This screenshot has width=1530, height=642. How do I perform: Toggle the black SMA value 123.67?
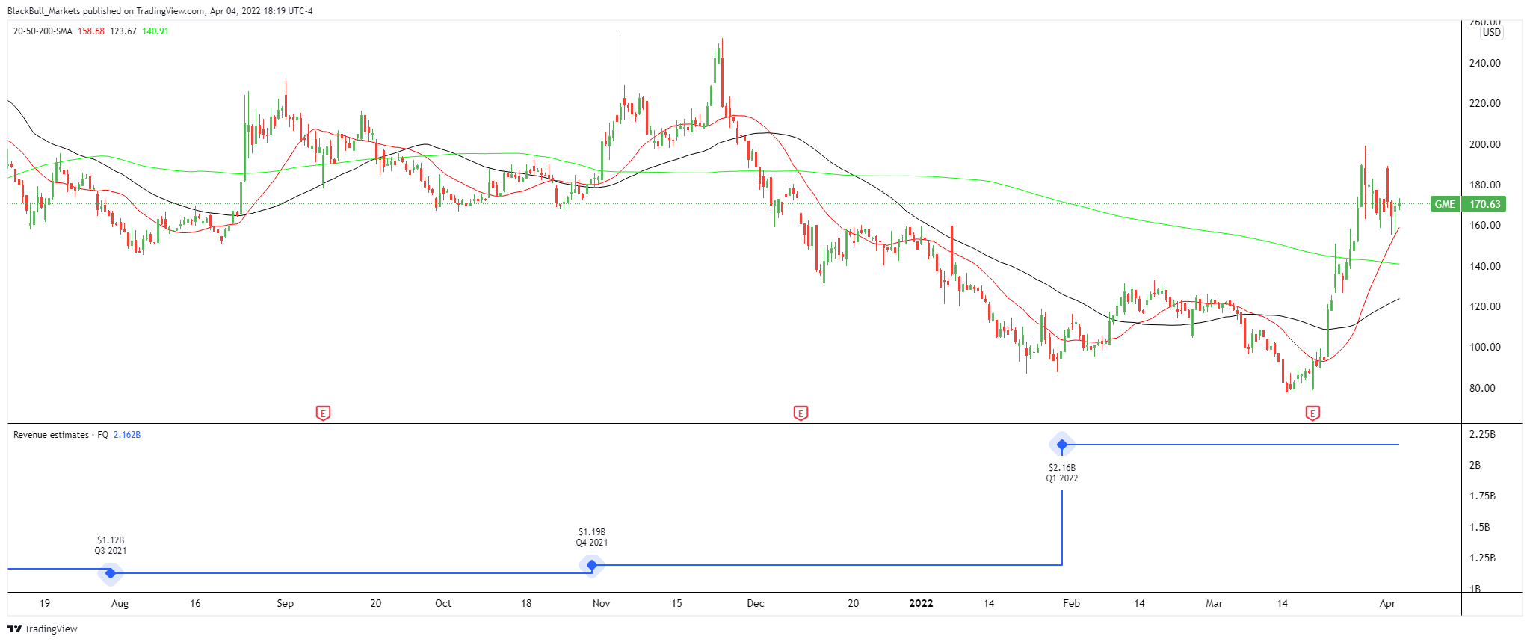click(x=123, y=31)
